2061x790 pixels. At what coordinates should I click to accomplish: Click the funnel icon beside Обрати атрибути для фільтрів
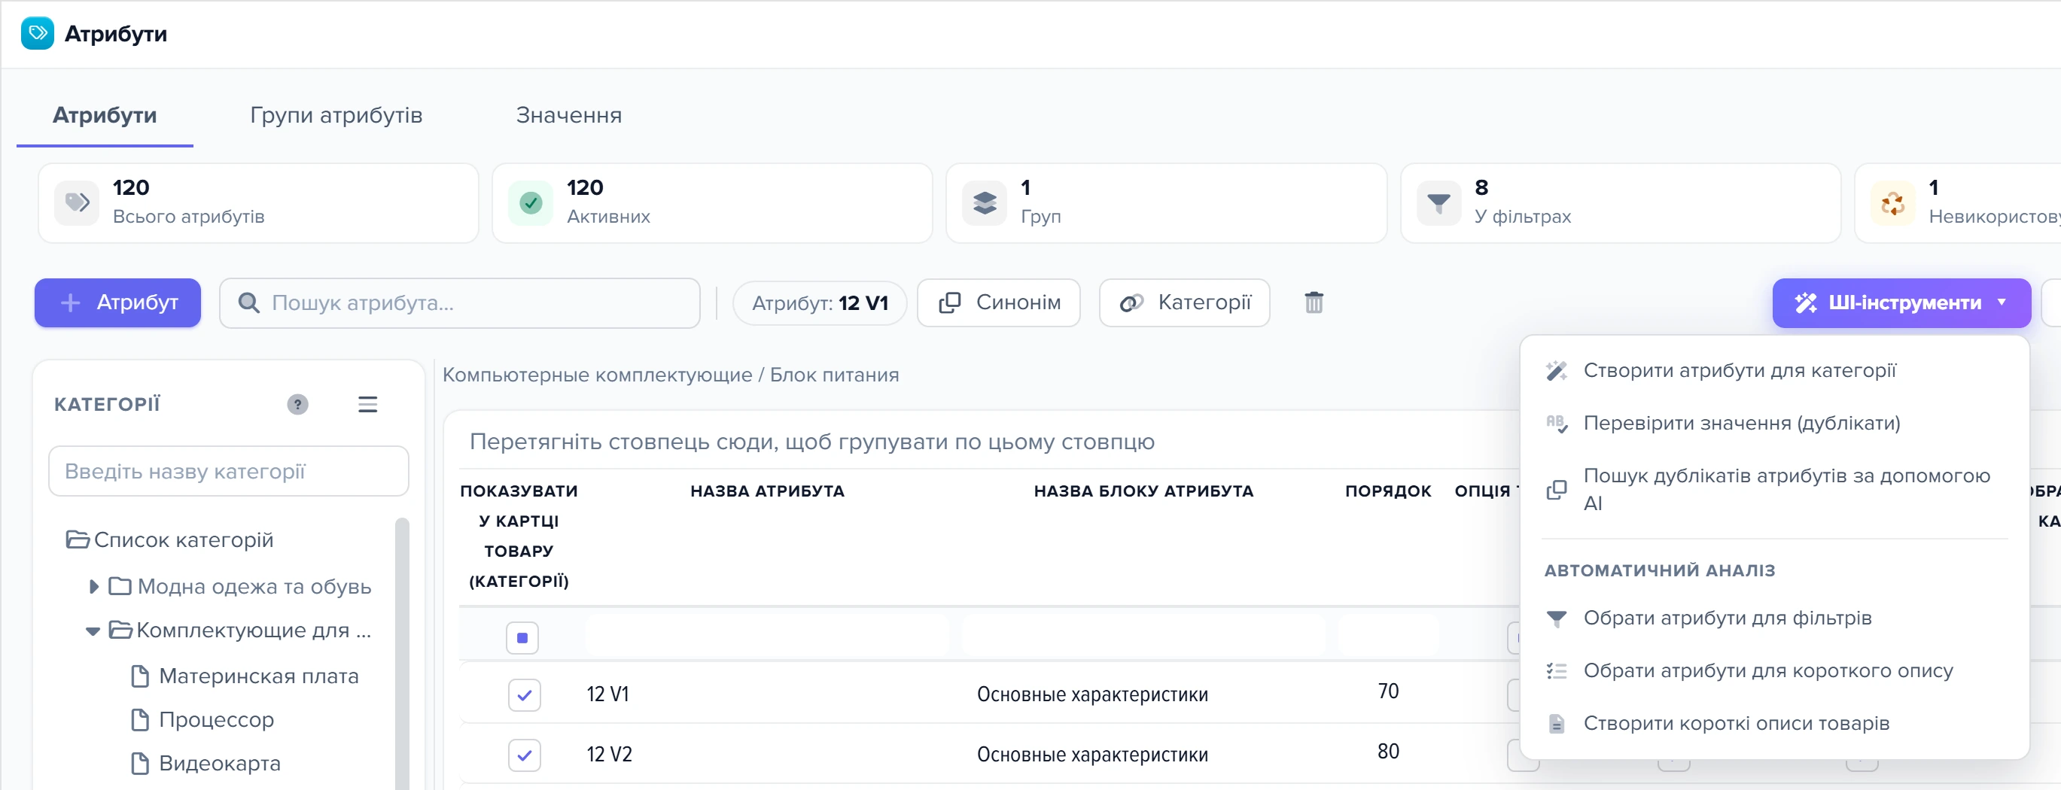[1556, 619]
